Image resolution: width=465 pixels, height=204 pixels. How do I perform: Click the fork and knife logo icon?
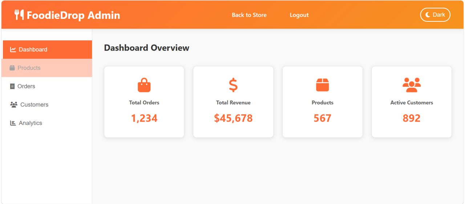[x=19, y=15]
